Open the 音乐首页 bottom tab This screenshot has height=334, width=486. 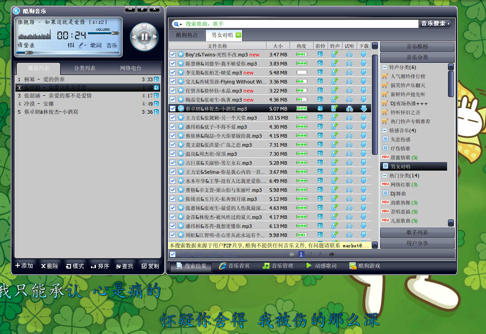tap(234, 266)
